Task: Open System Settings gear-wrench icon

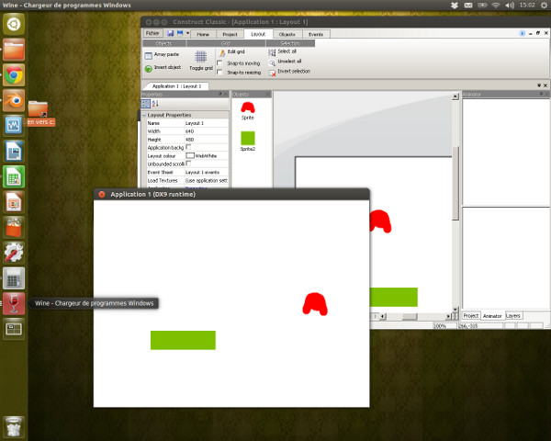Action: pyautogui.click(x=14, y=253)
